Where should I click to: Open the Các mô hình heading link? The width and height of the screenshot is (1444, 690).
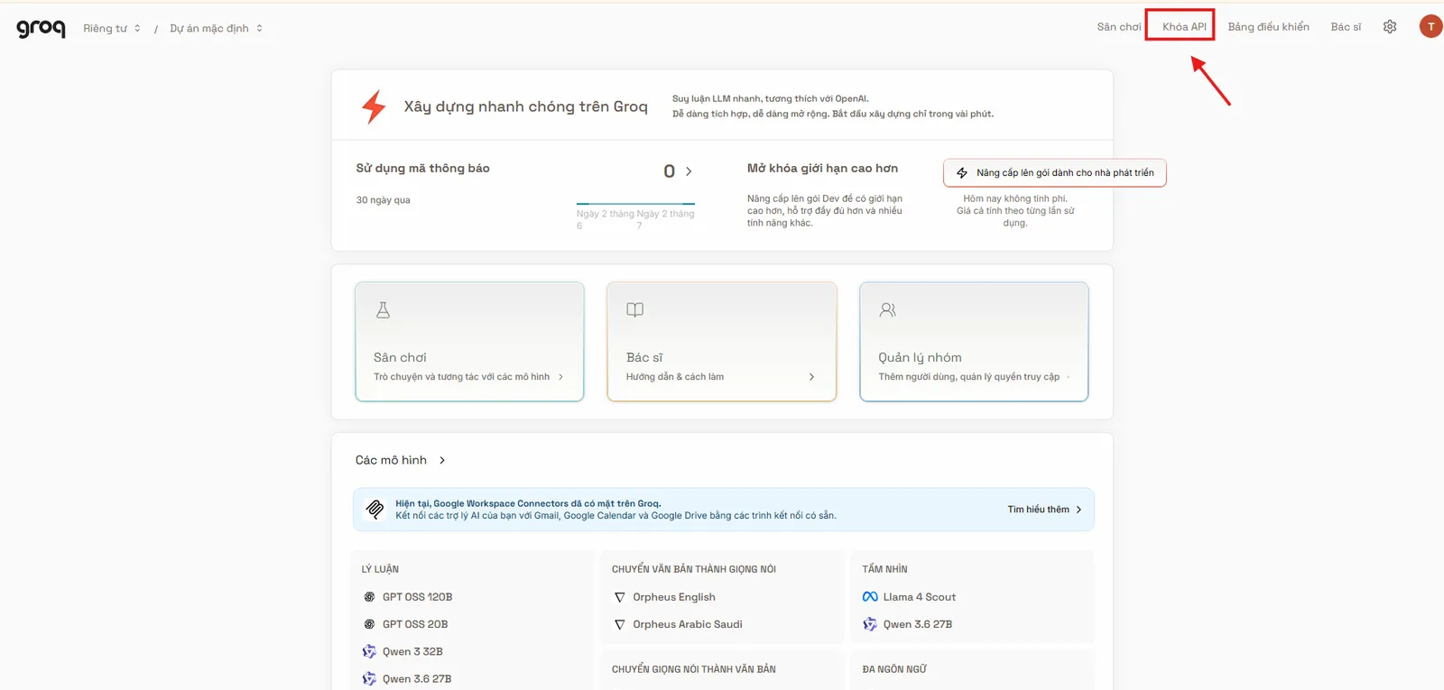tap(391, 460)
